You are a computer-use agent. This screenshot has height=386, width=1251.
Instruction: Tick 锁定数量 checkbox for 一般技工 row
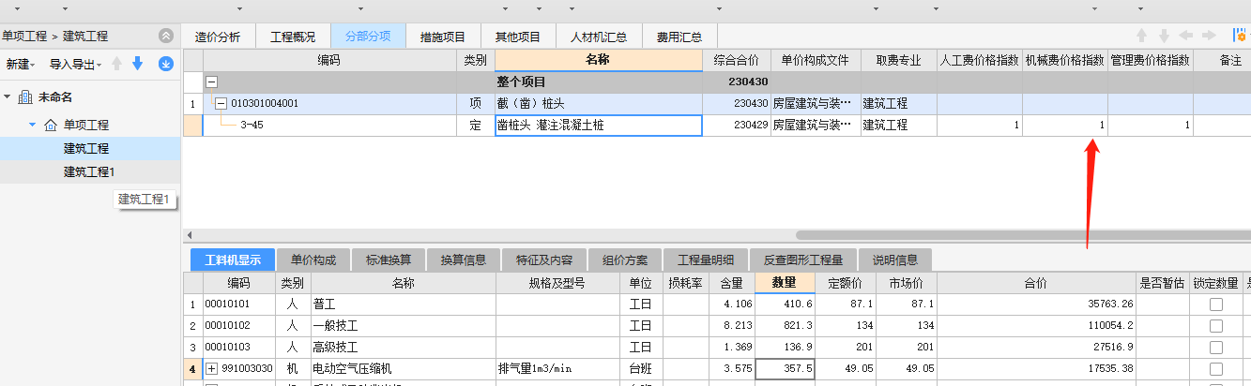[1216, 325]
